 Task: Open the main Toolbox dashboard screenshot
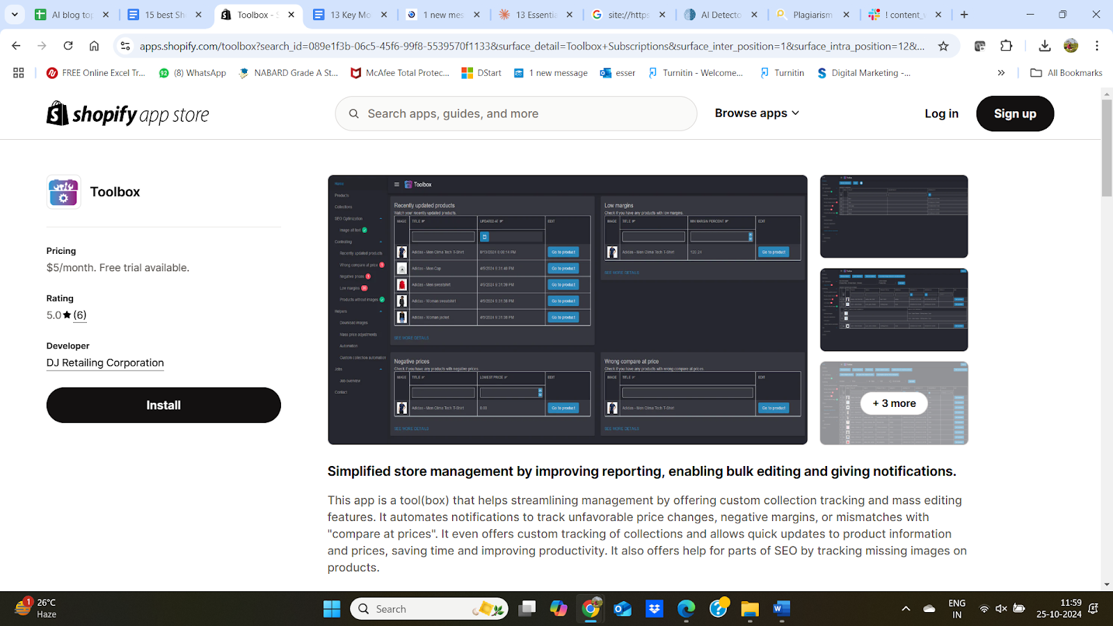(x=568, y=310)
